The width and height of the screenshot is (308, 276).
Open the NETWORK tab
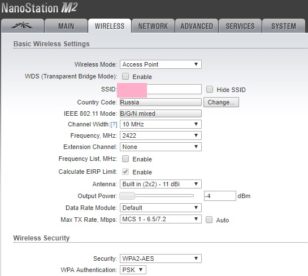(x=153, y=26)
